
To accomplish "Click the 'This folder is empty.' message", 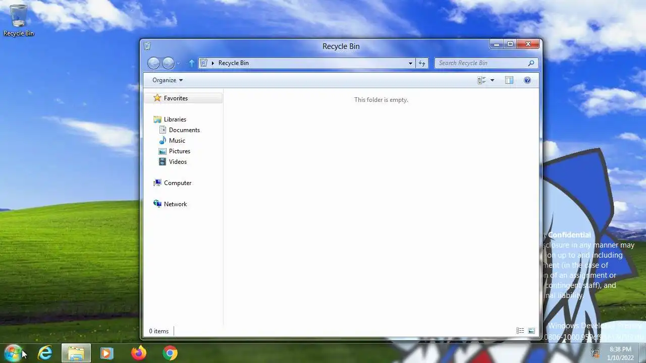I will click(381, 100).
